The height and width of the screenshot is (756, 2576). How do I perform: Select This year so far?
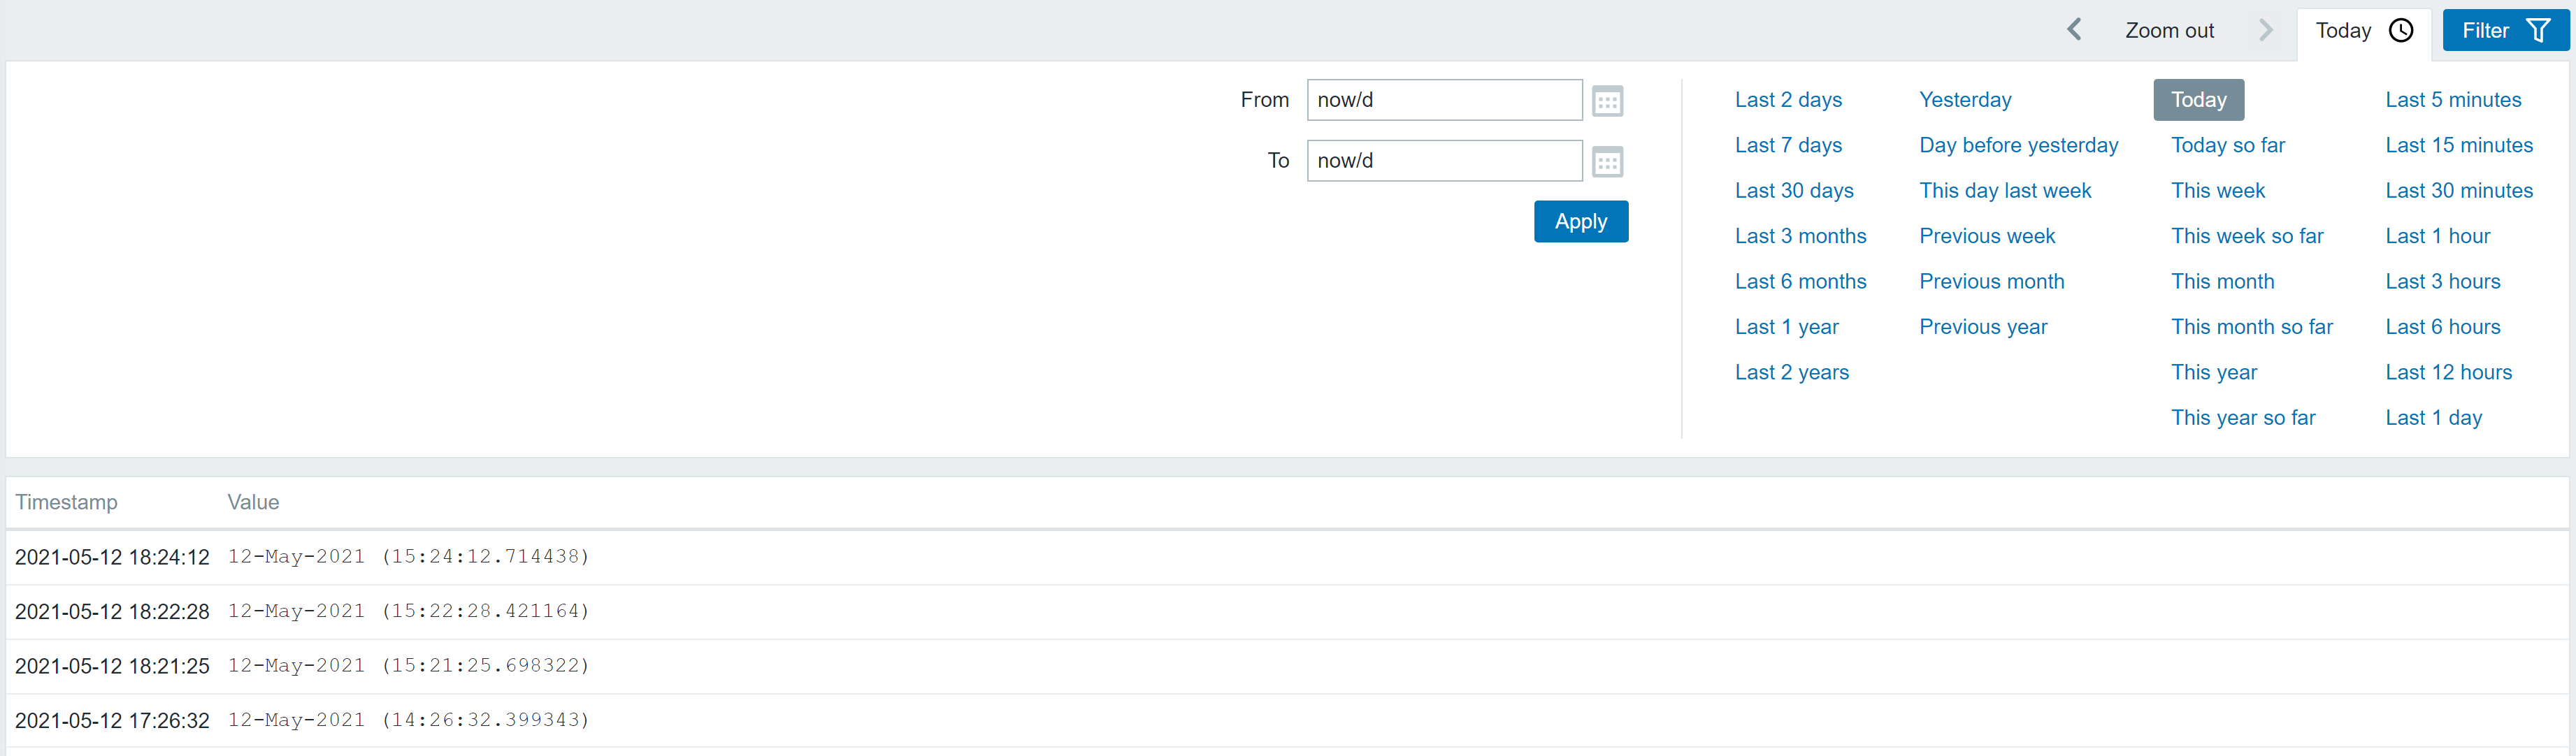coord(2242,418)
